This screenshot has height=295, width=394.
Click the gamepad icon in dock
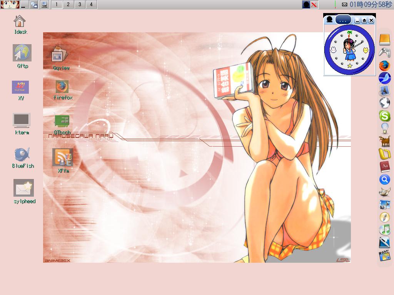click(x=384, y=52)
